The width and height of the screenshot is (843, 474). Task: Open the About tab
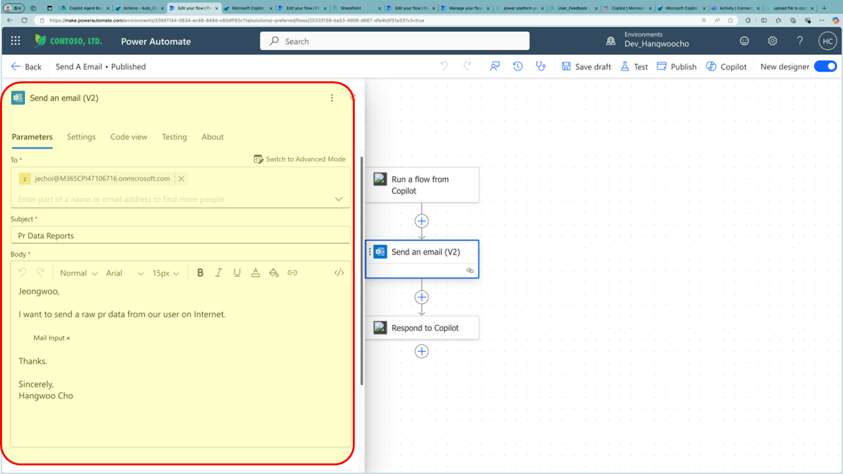(213, 137)
